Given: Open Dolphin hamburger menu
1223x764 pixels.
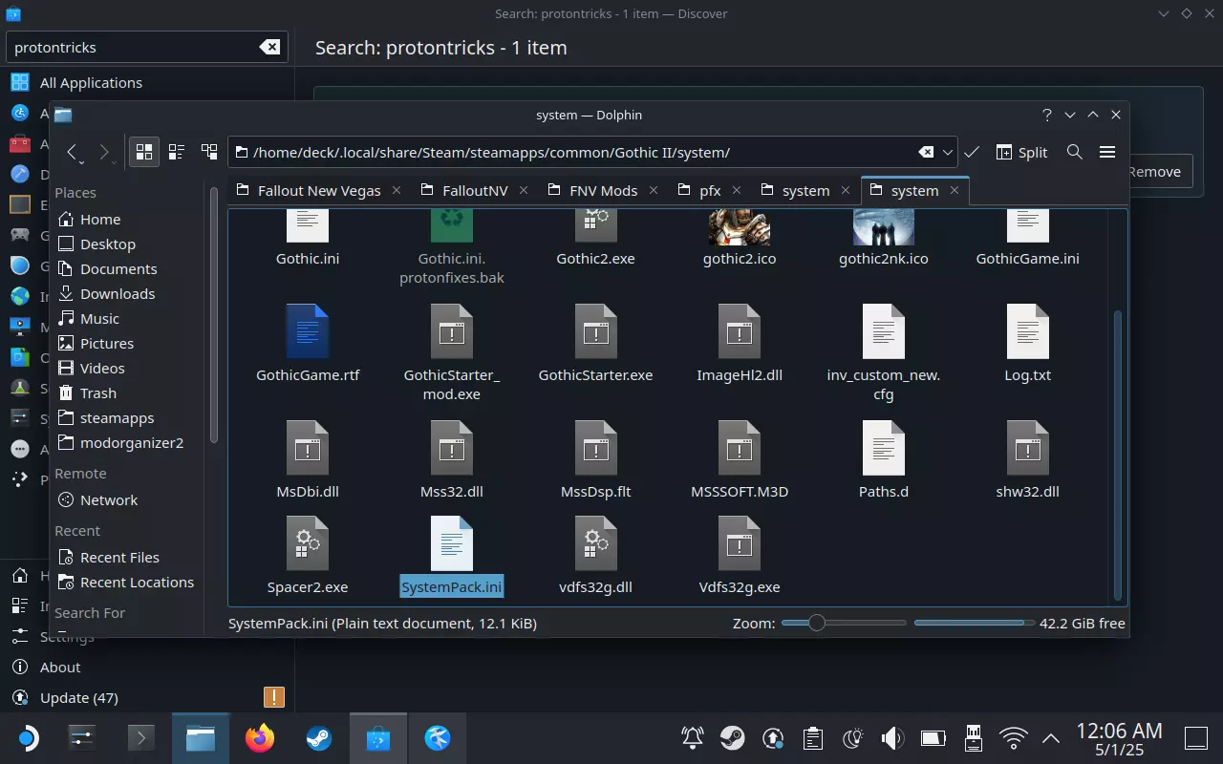Looking at the screenshot, I should [x=1107, y=152].
